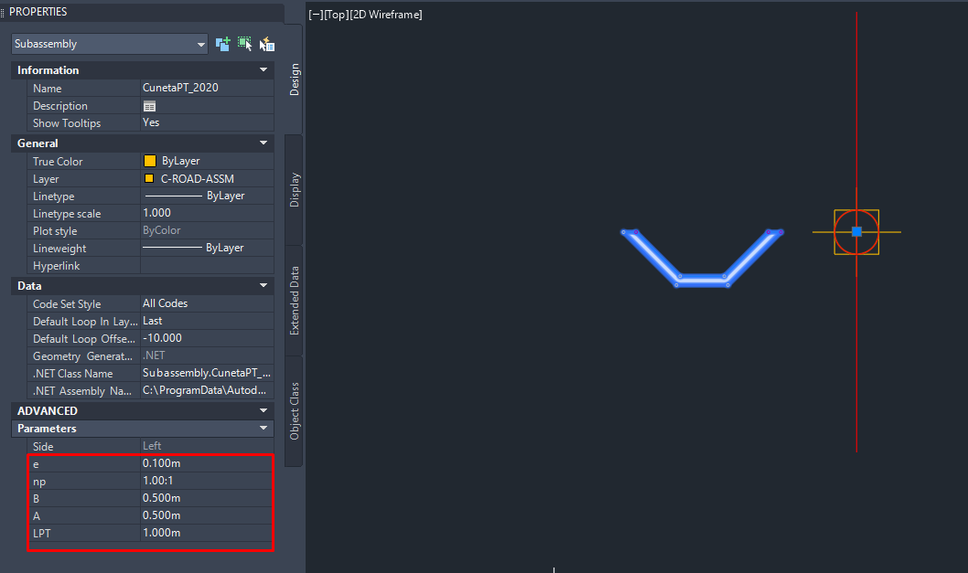Screen dimensions: 968x573
Task: Edit the Default Loop Offset value -10.000
Action: coord(207,338)
